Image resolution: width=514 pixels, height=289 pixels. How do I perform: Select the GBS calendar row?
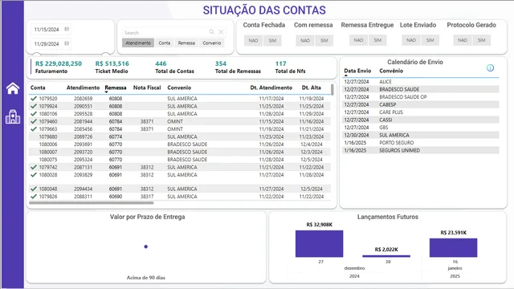point(421,128)
